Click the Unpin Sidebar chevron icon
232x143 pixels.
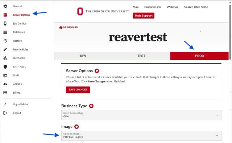tap(5, 104)
